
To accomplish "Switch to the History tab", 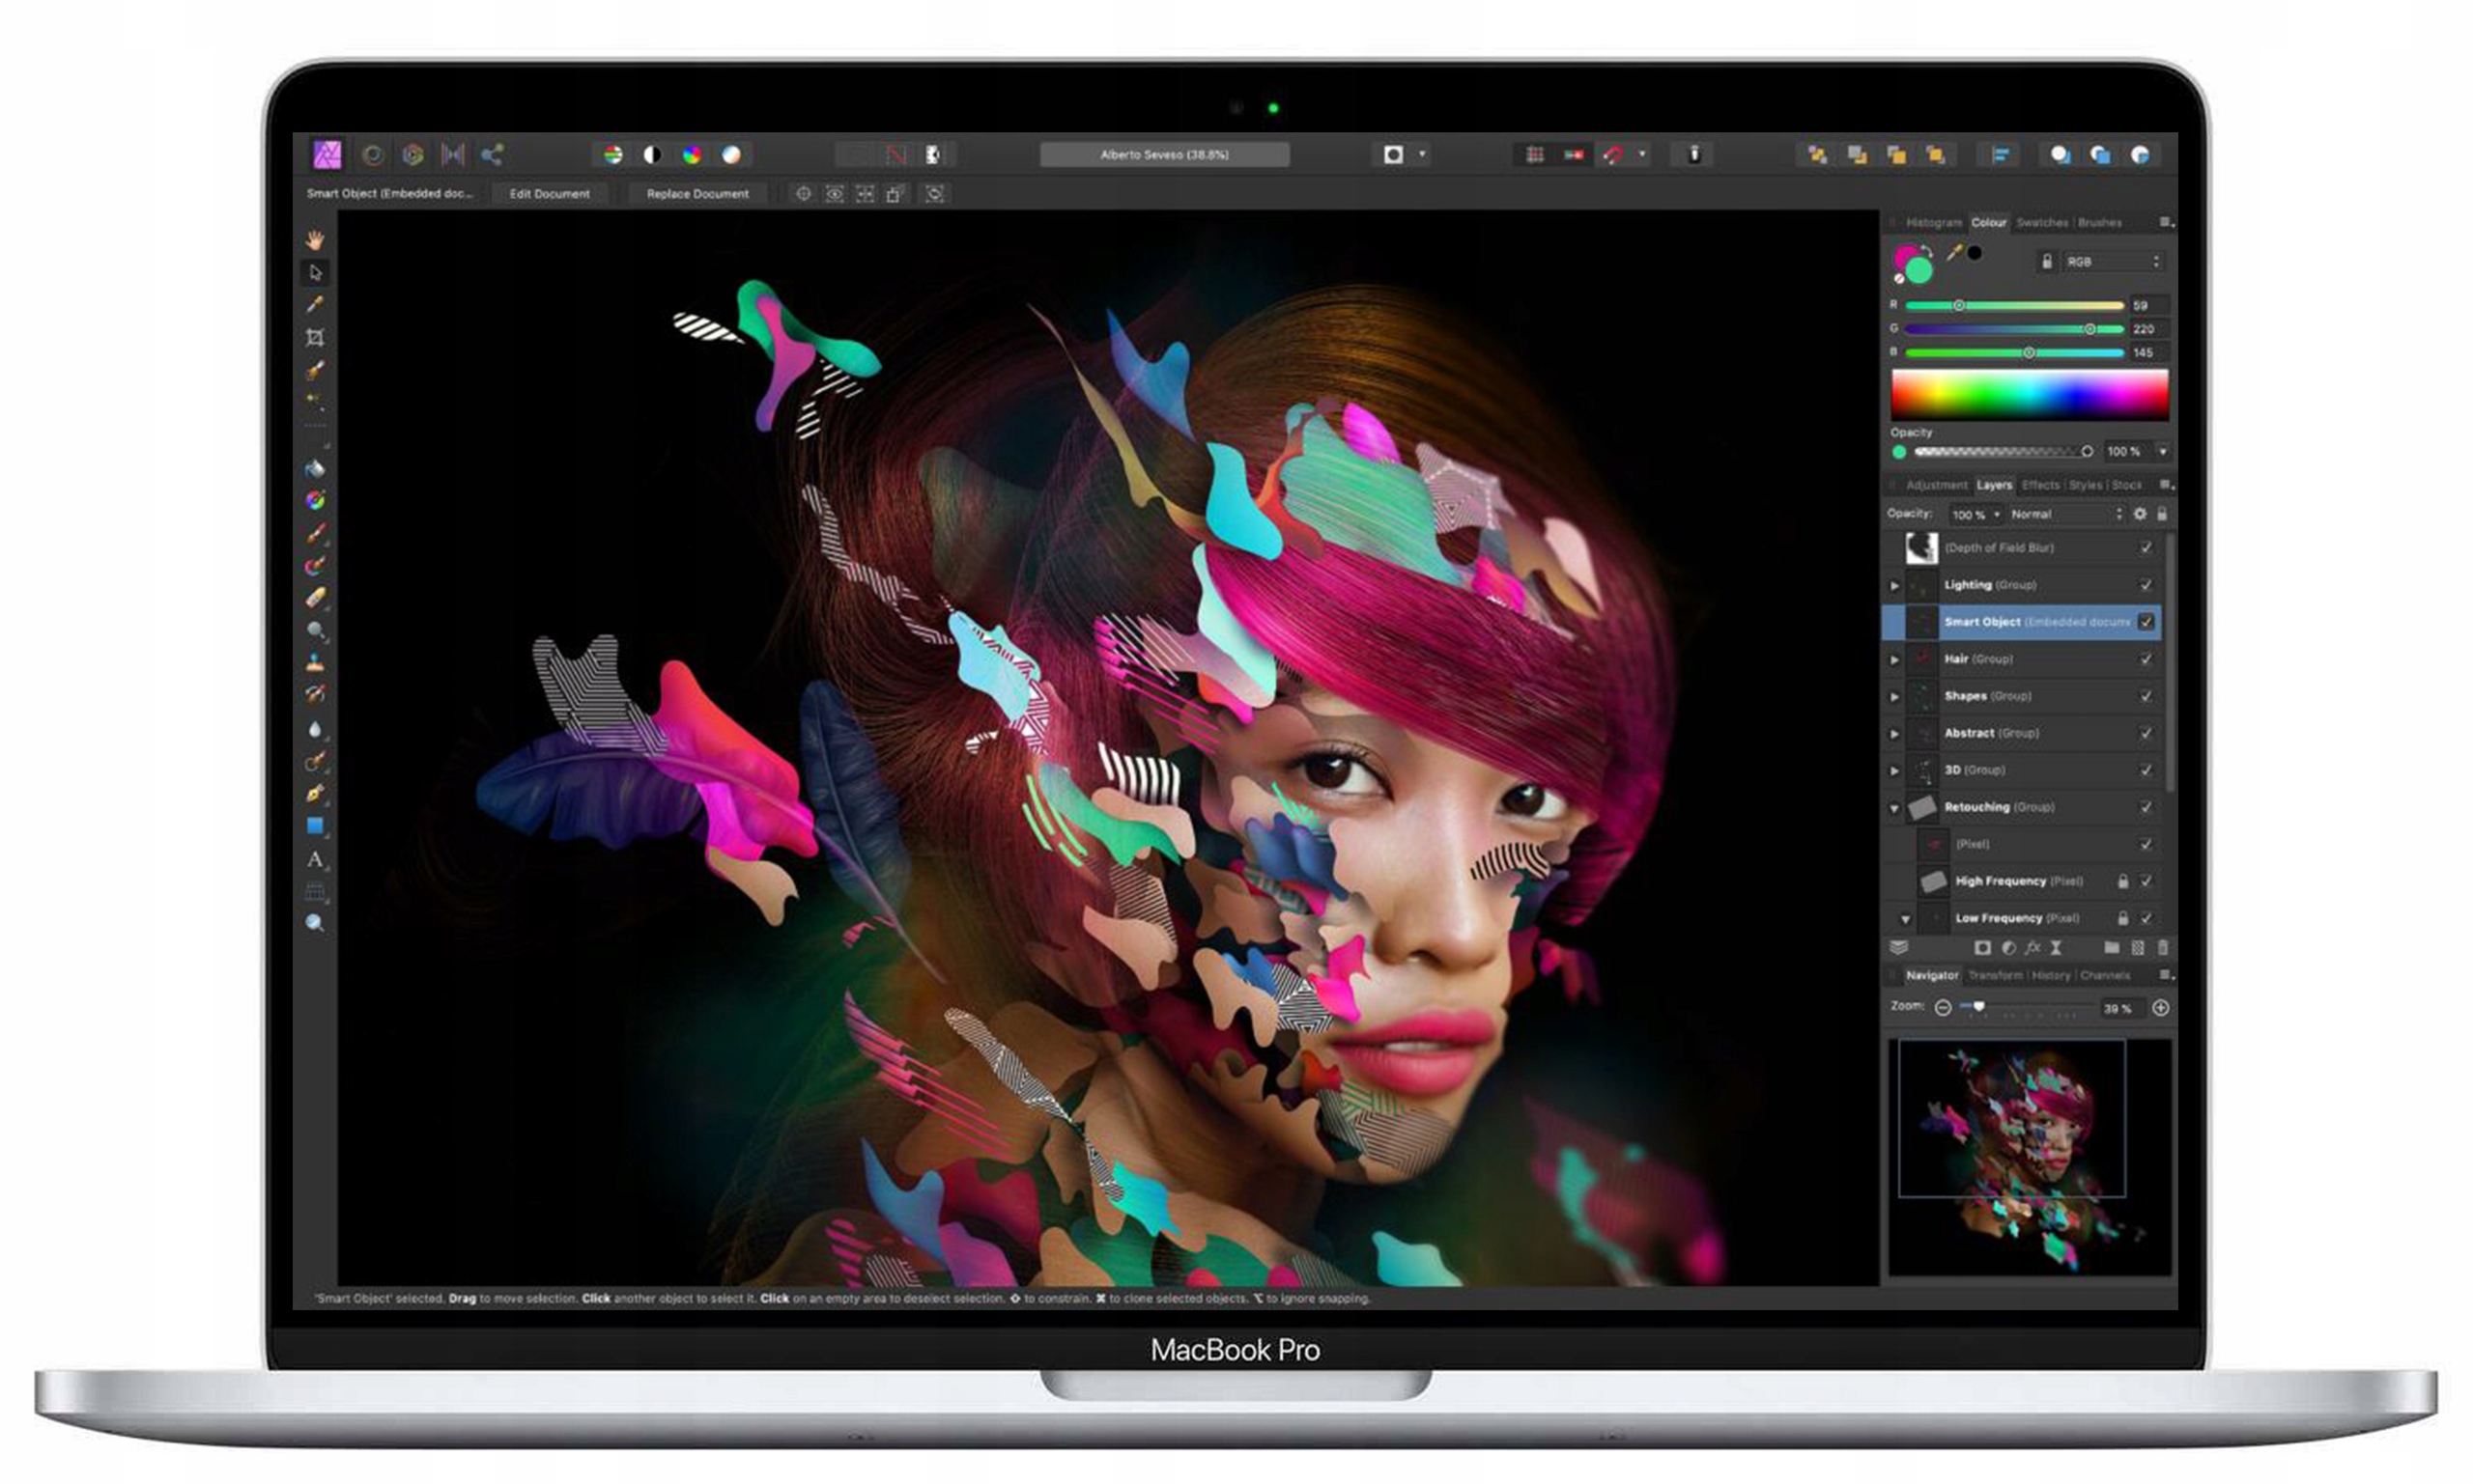I will (2050, 975).
